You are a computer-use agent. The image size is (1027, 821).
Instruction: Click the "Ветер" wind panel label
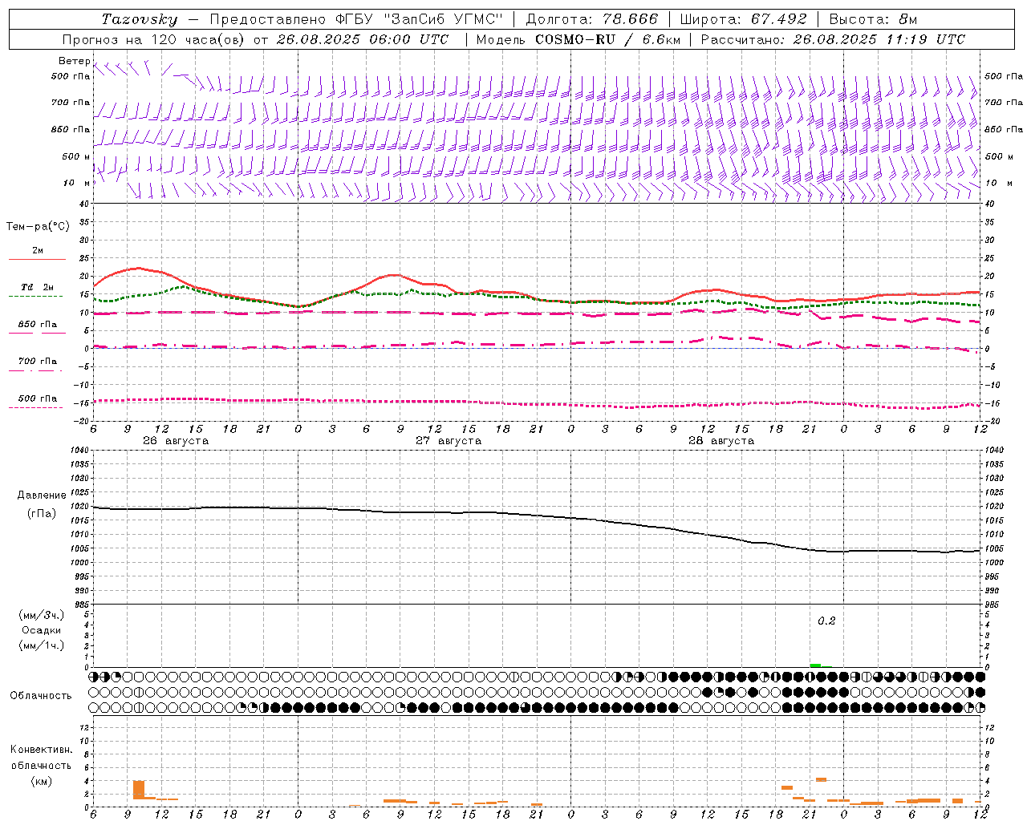(74, 61)
